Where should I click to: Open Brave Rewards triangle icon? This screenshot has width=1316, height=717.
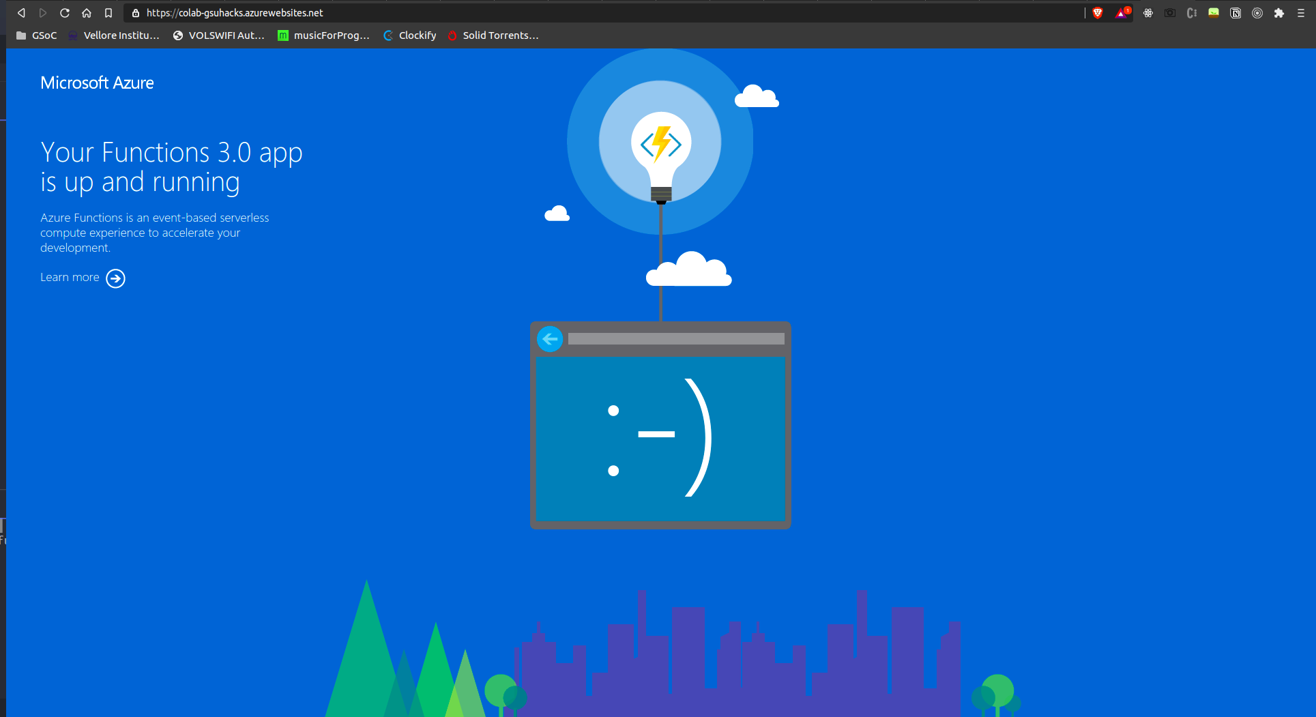click(x=1122, y=13)
